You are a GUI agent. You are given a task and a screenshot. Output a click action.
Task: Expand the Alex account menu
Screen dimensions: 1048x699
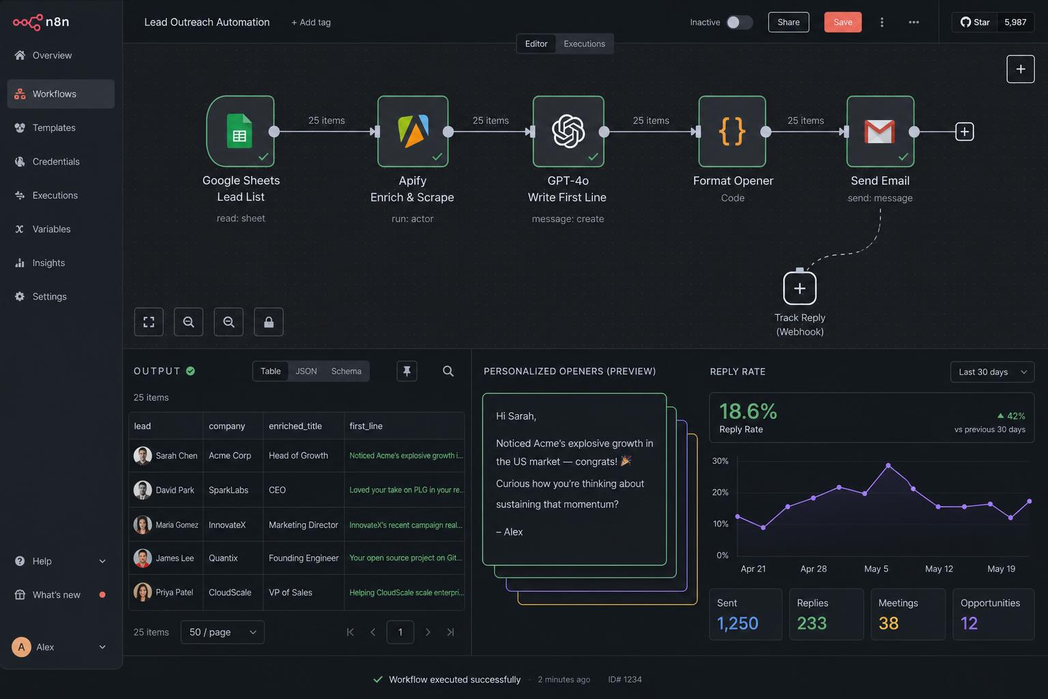click(x=61, y=647)
